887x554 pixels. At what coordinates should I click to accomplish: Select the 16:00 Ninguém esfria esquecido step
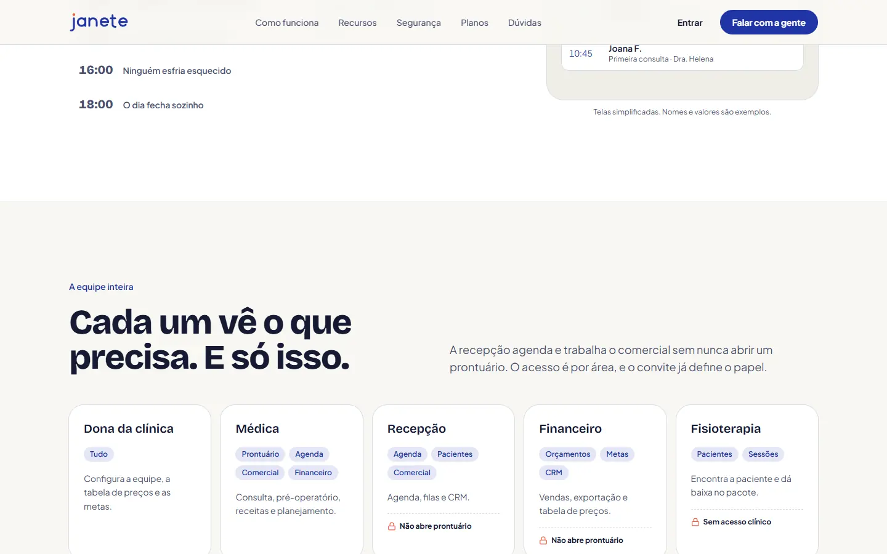click(x=155, y=70)
